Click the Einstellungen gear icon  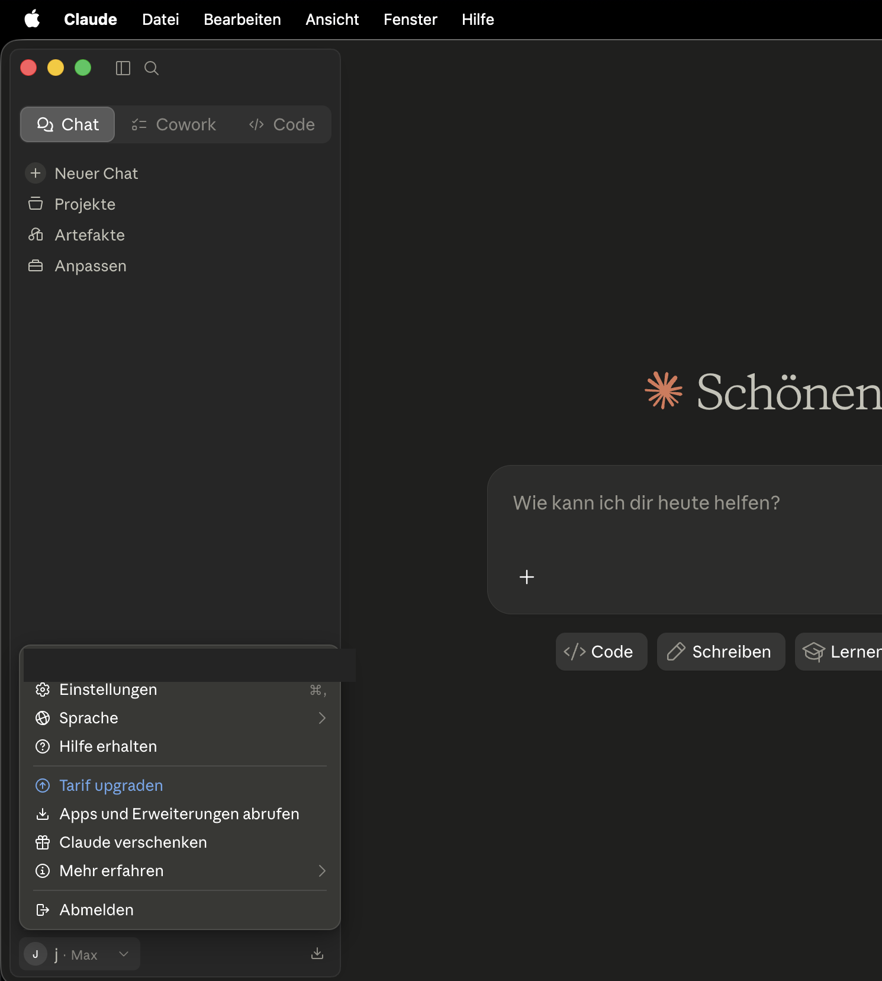click(43, 690)
